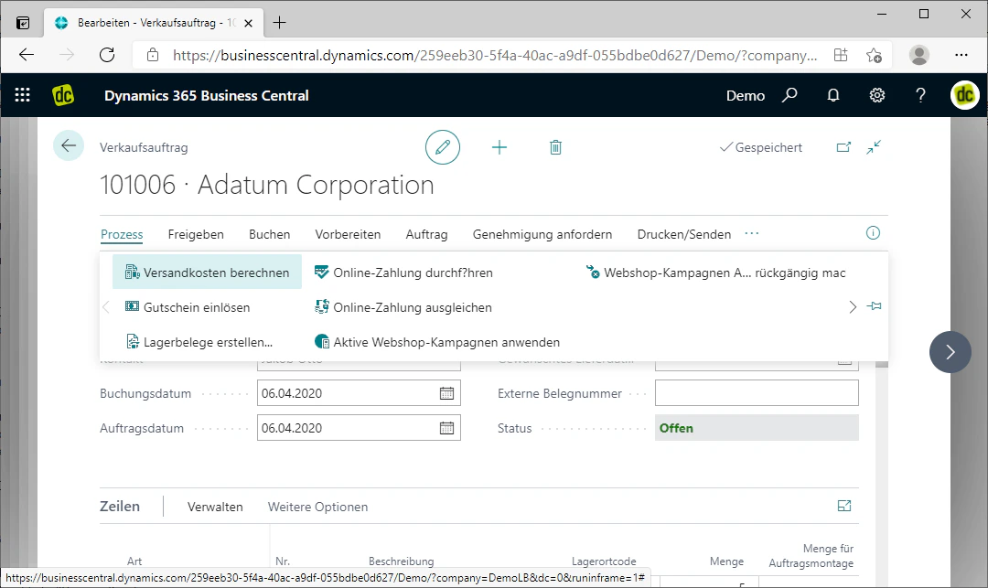The width and height of the screenshot is (988, 588).
Task: Click the Menge column header
Action: click(726, 561)
